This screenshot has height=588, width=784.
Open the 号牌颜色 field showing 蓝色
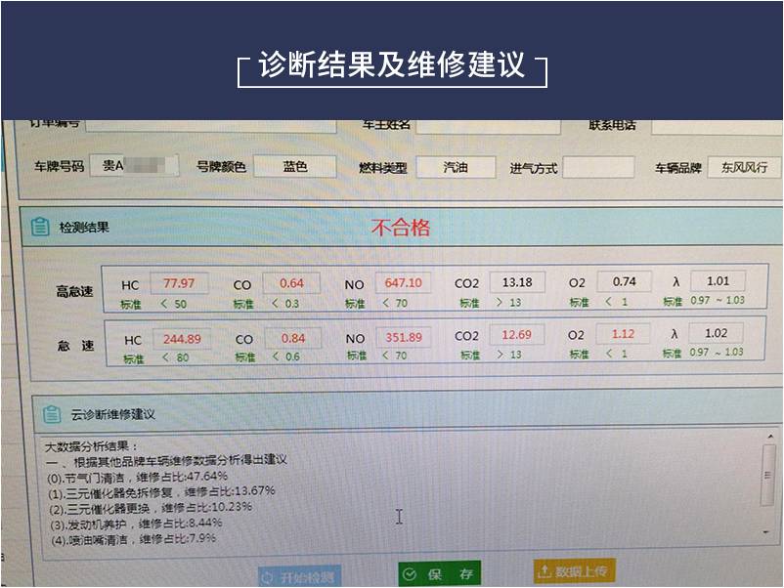click(x=294, y=167)
